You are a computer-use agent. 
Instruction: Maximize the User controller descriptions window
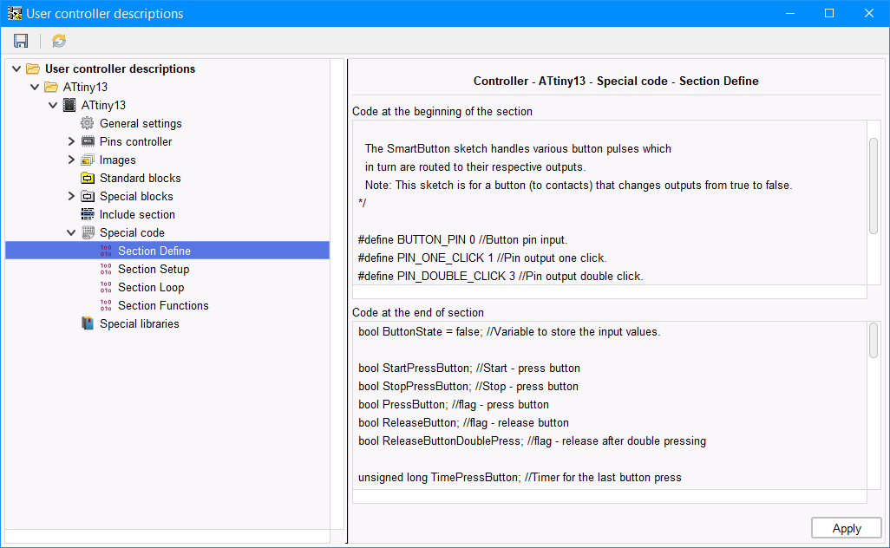(x=829, y=13)
